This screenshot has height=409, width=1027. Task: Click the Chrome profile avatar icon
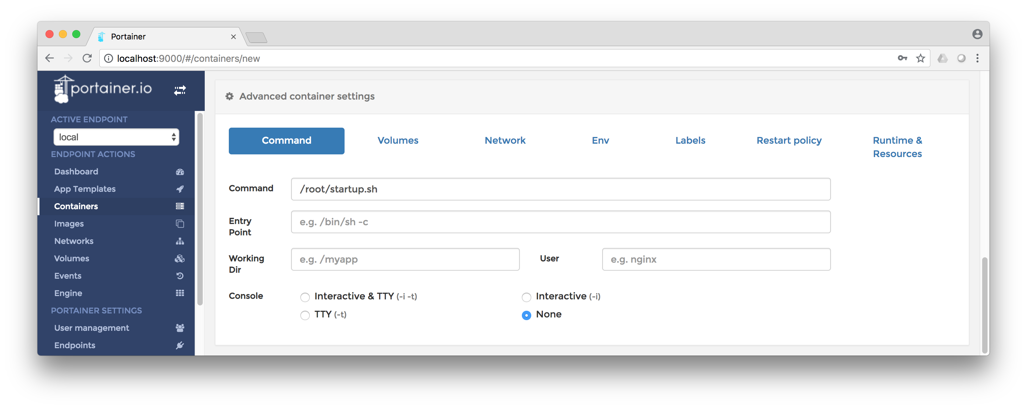pyautogui.click(x=977, y=34)
